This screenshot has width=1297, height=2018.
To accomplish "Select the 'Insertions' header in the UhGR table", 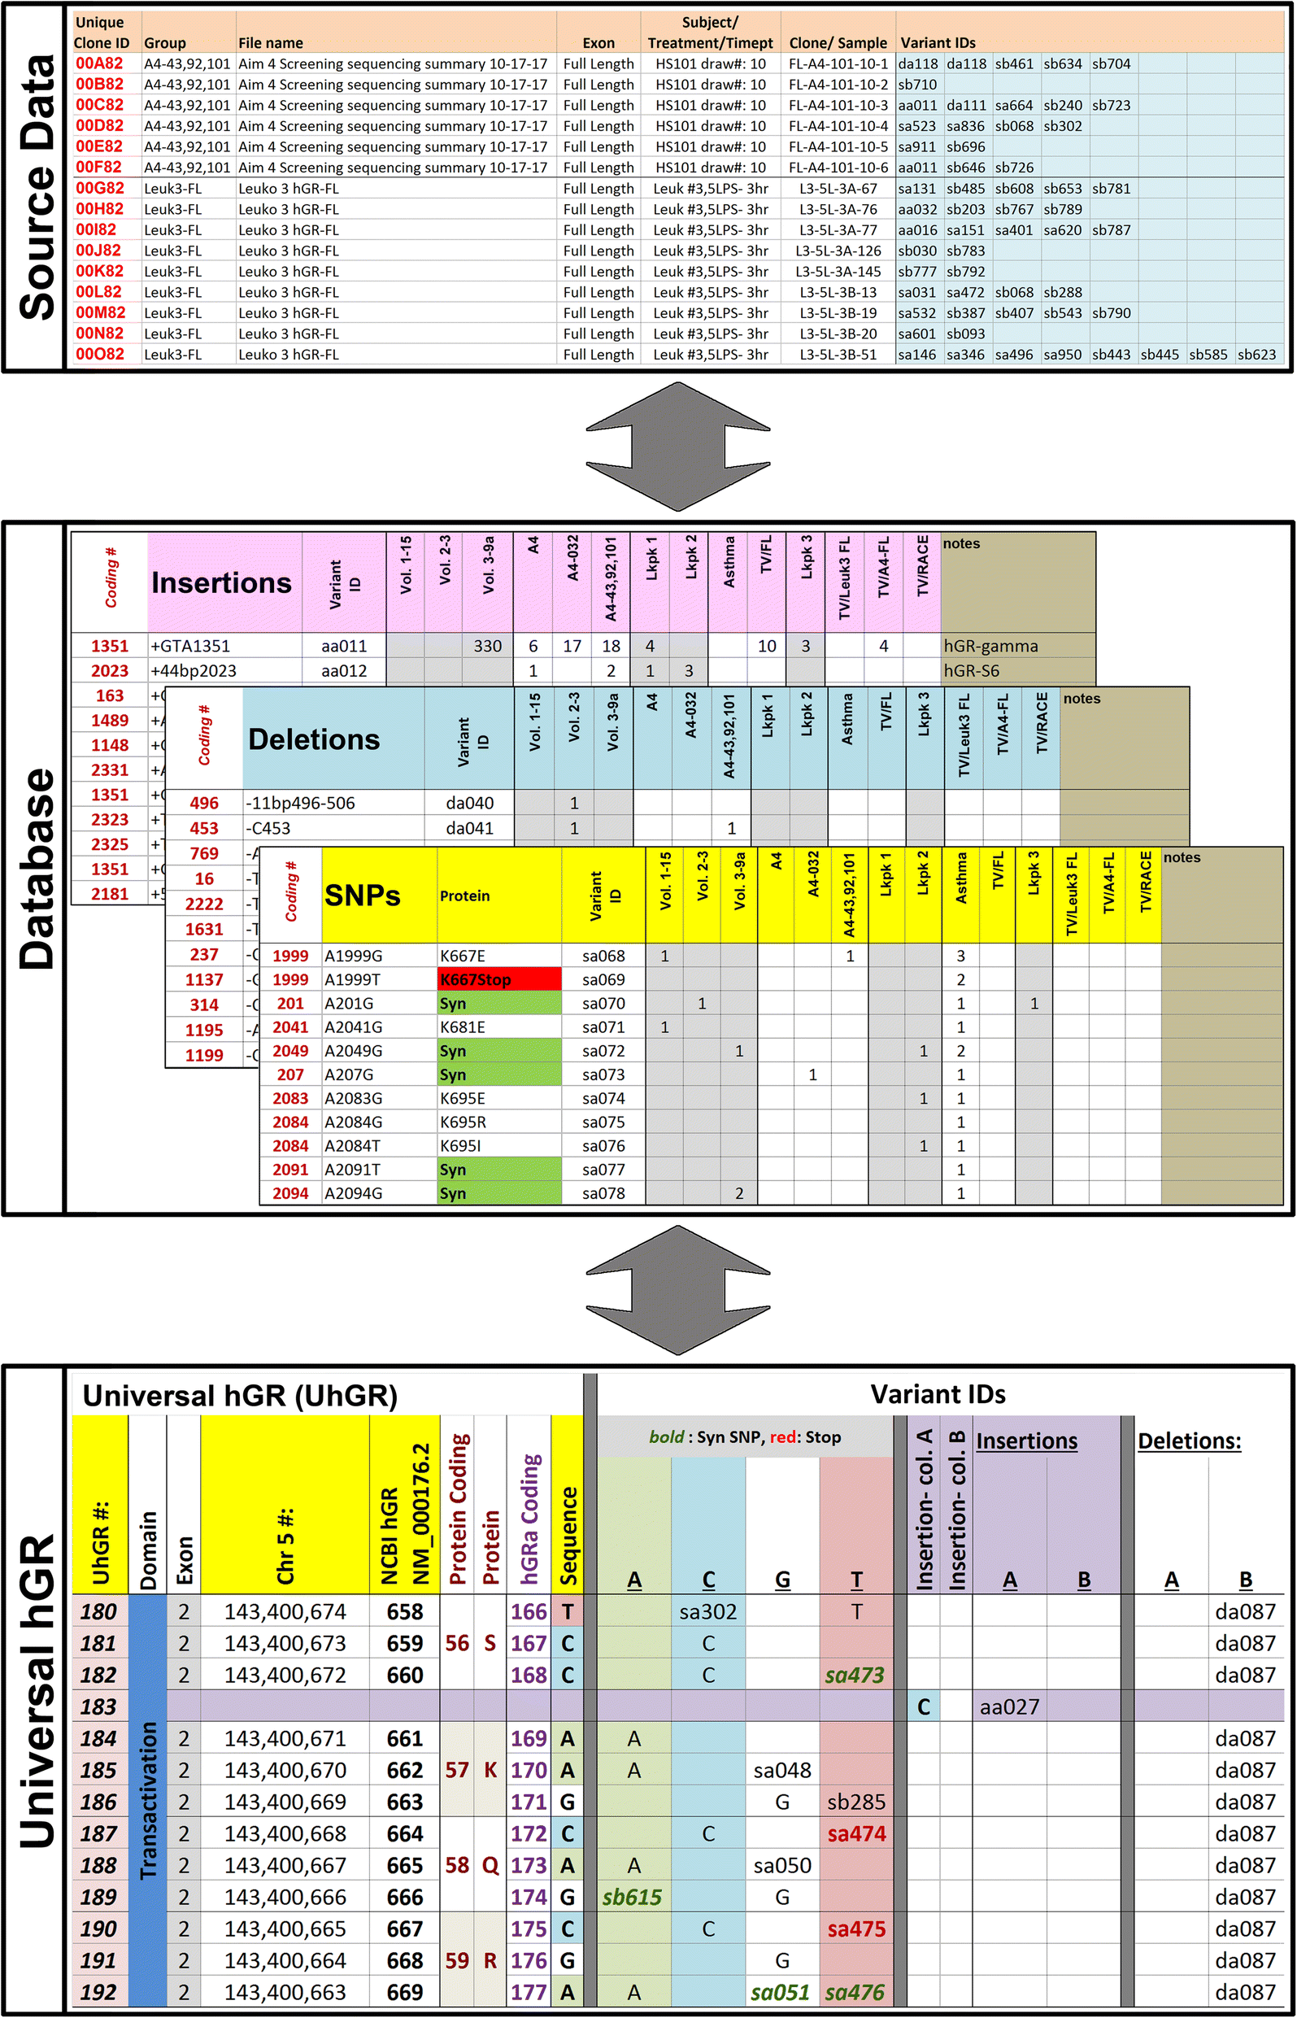I will (x=1027, y=1441).
